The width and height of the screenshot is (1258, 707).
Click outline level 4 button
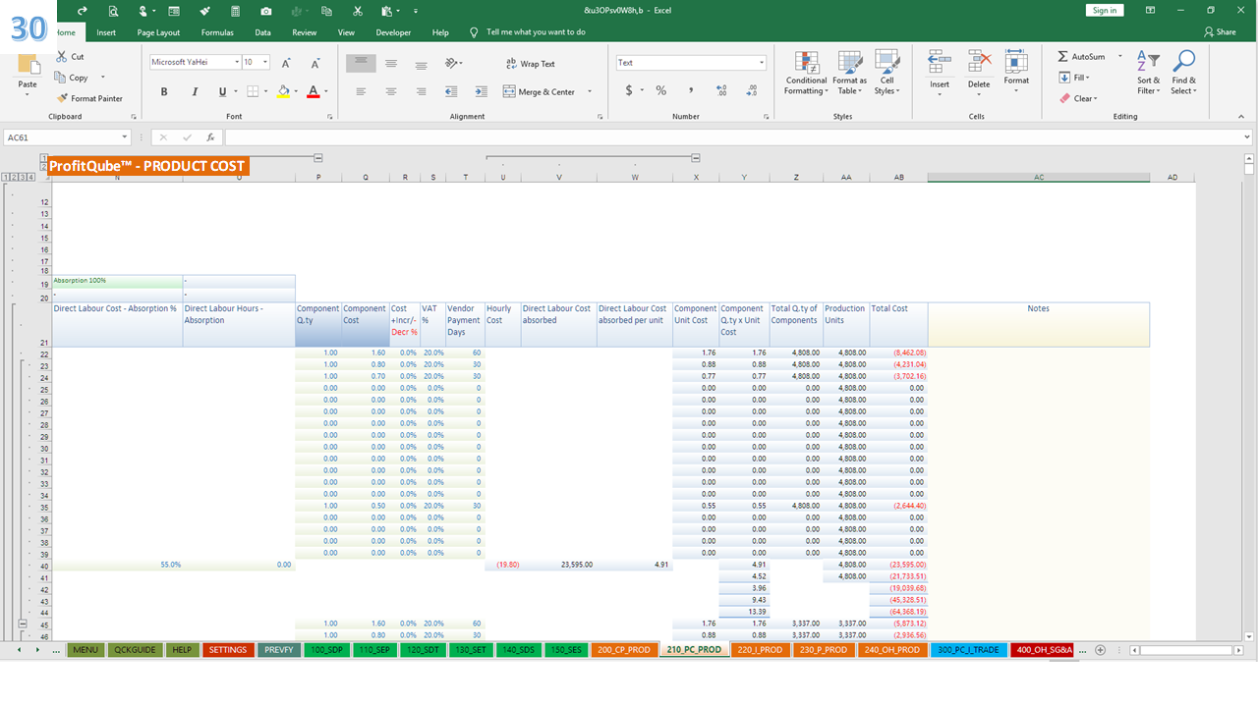pos(32,177)
